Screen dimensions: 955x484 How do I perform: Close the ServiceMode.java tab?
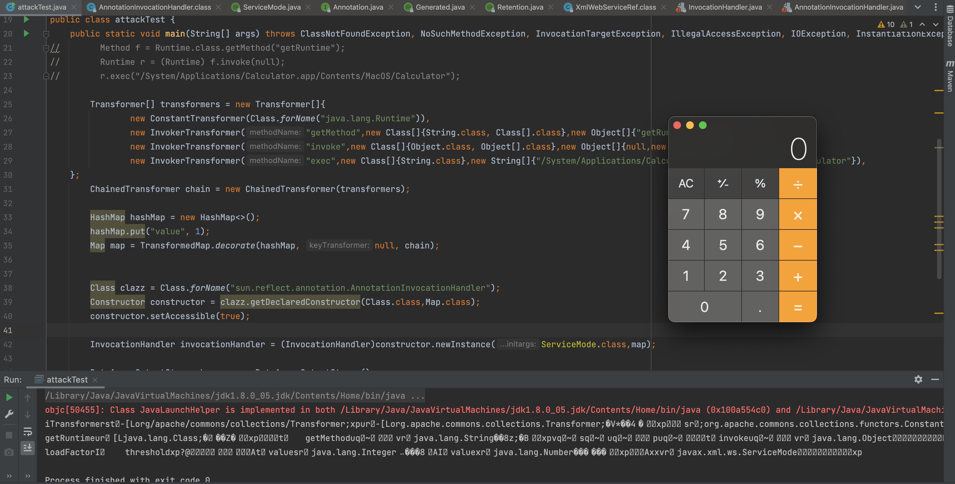click(x=308, y=7)
